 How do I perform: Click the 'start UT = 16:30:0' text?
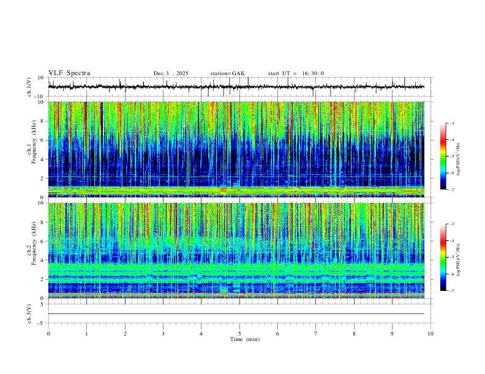tap(296, 73)
